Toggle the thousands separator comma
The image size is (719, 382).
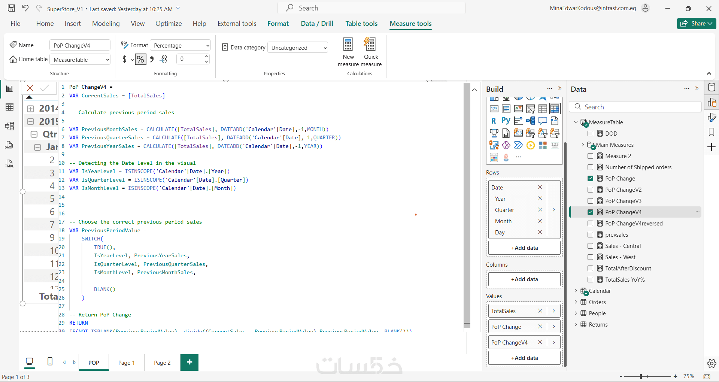click(x=152, y=59)
